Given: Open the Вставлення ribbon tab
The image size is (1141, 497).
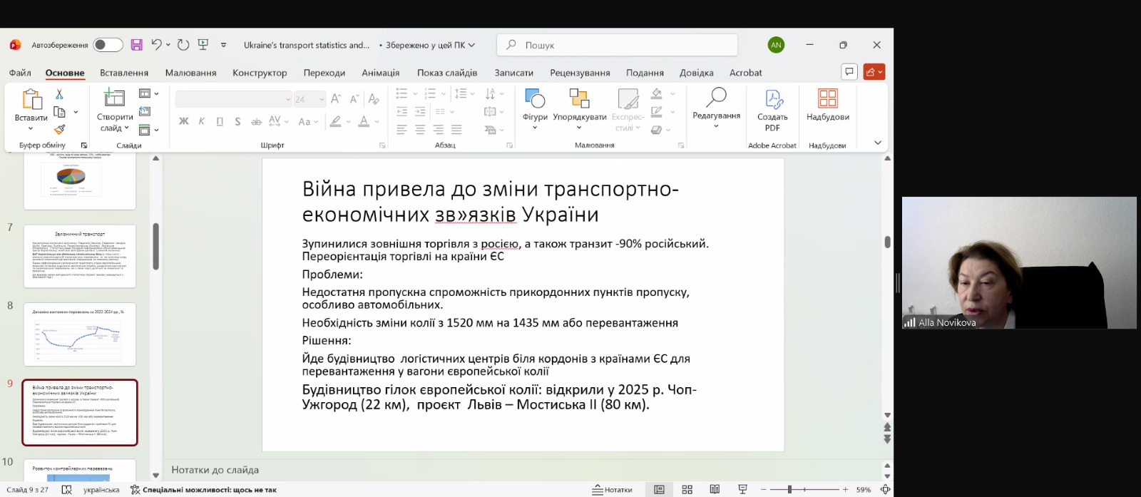Looking at the screenshot, I should tap(124, 73).
